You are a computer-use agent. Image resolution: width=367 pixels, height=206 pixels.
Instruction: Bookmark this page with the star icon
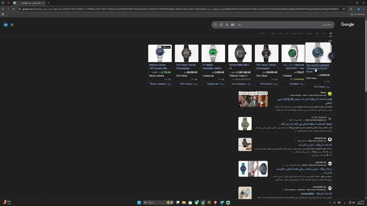coord(344,9)
